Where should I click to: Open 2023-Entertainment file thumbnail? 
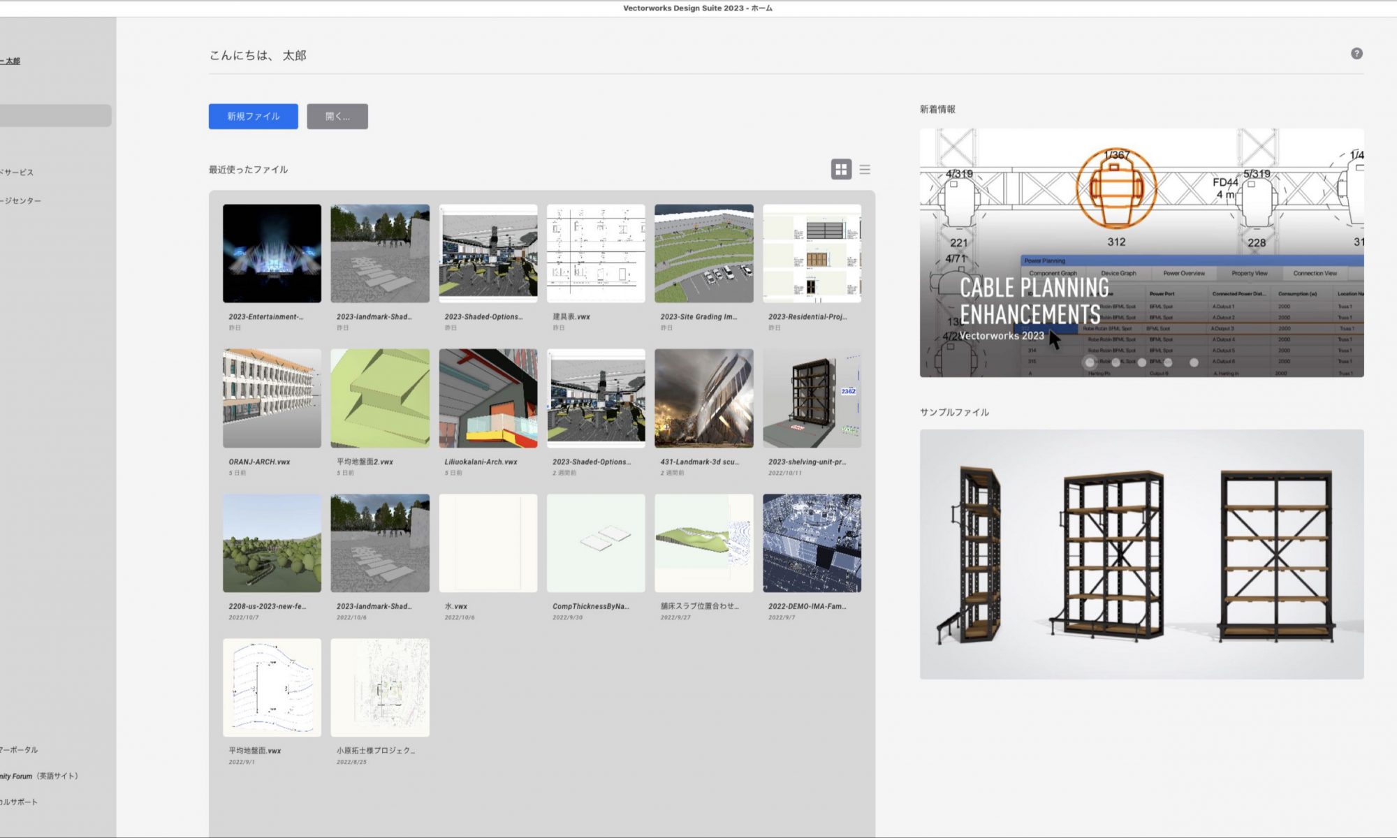pyautogui.click(x=272, y=253)
